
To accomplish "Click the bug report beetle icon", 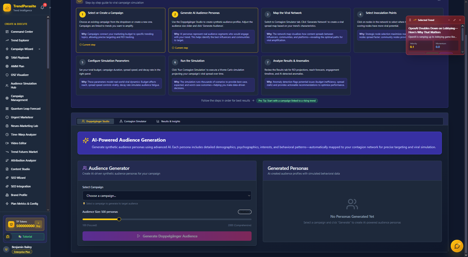I will [x=8, y=237].
